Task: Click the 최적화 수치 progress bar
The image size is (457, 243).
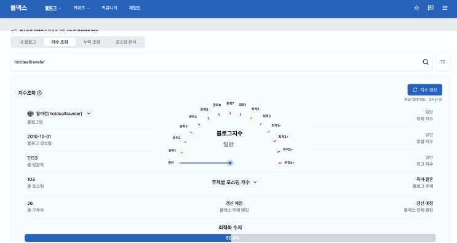Action: [230, 237]
